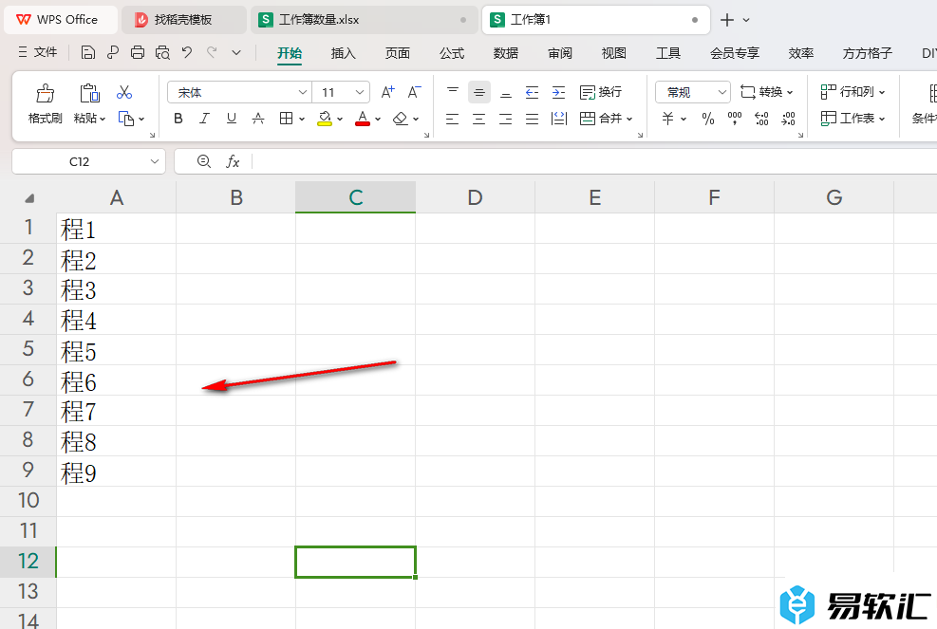The image size is (937, 629).
Task: Set top vertical alignment
Action: tap(453, 92)
